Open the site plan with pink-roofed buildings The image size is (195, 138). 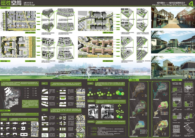pyautogui.click(x=95, y=47)
